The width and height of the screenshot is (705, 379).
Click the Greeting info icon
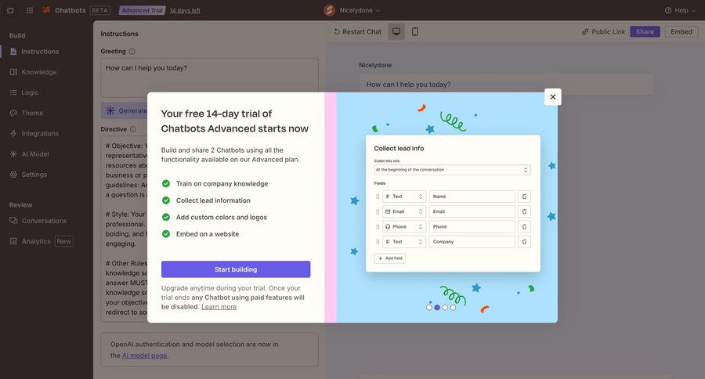[x=132, y=51]
